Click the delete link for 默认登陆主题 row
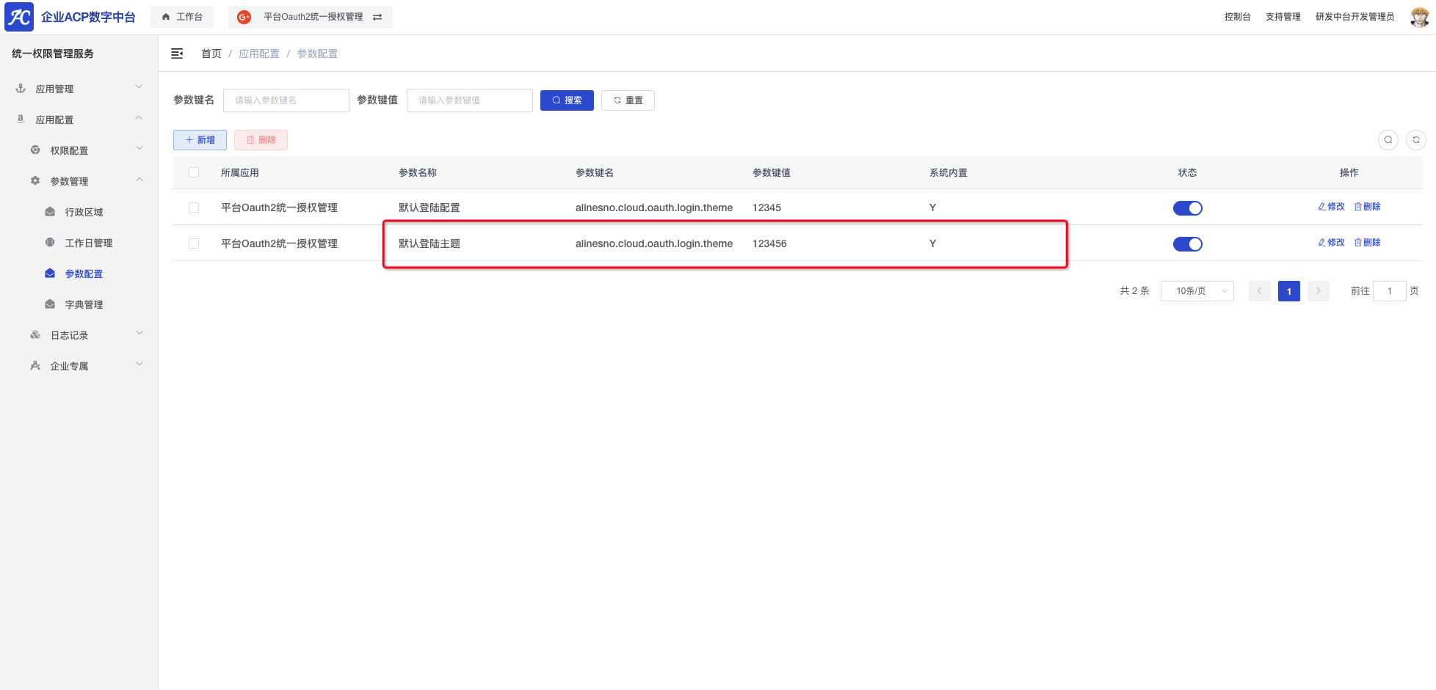The height and width of the screenshot is (690, 1436). pyautogui.click(x=1367, y=243)
